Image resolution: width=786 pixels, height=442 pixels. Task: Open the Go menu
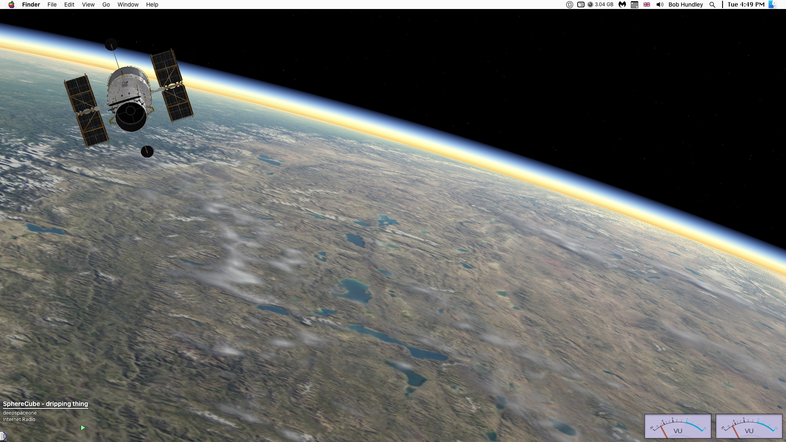tap(106, 5)
